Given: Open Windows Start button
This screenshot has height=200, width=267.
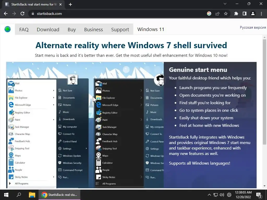Looking at the screenshot, I should [x=6, y=195].
